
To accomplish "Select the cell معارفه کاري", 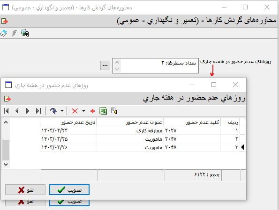I will point(130,130).
